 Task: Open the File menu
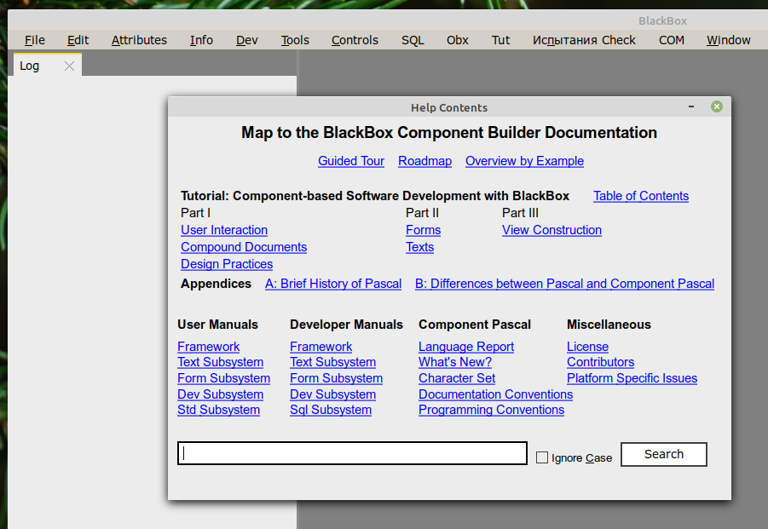tap(35, 40)
